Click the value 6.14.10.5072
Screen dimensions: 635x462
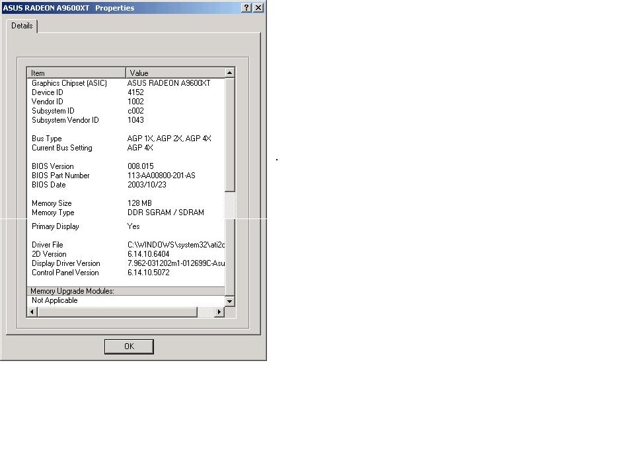(x=149, y=273)
